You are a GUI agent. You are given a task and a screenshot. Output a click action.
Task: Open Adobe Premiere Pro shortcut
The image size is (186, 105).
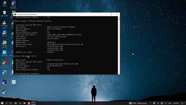[x=4, y=84]
